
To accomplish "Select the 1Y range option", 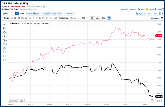I will (33, 18).
